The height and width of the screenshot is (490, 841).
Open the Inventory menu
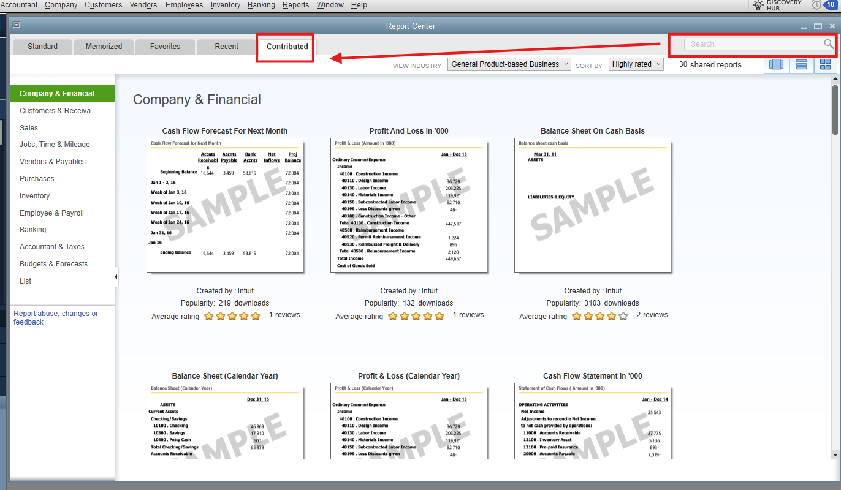(225, 5)
